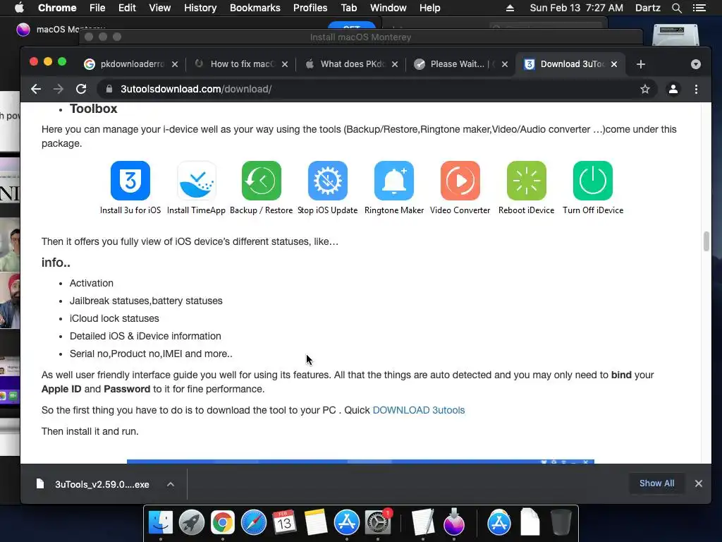This screenshot has height=542, width=722.
Task: Open the Chrome menu in menu bar
Action: coord(57,8)
